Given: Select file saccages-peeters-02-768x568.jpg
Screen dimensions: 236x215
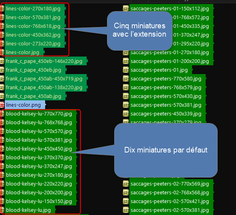Looking at the screenshot, I should point(170,192).
